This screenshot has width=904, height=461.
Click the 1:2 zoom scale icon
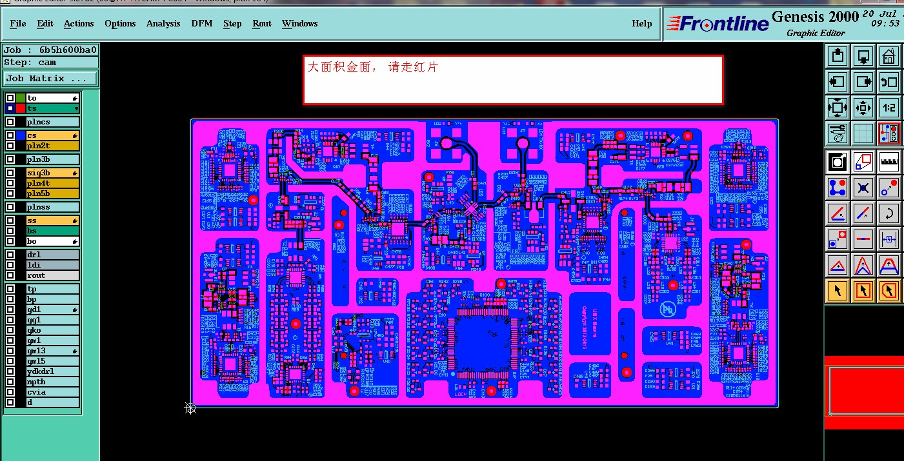tap(889, 108)
